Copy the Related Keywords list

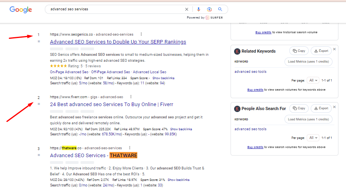coord(299,51)
